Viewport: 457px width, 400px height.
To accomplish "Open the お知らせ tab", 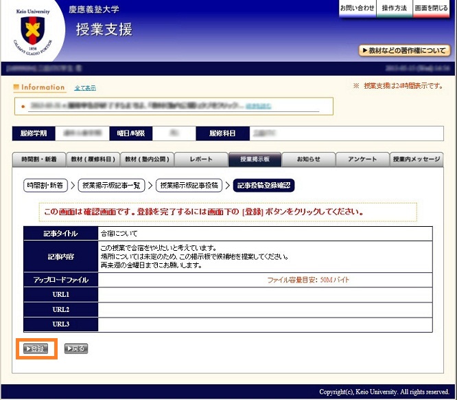I will tap(308, 159).
